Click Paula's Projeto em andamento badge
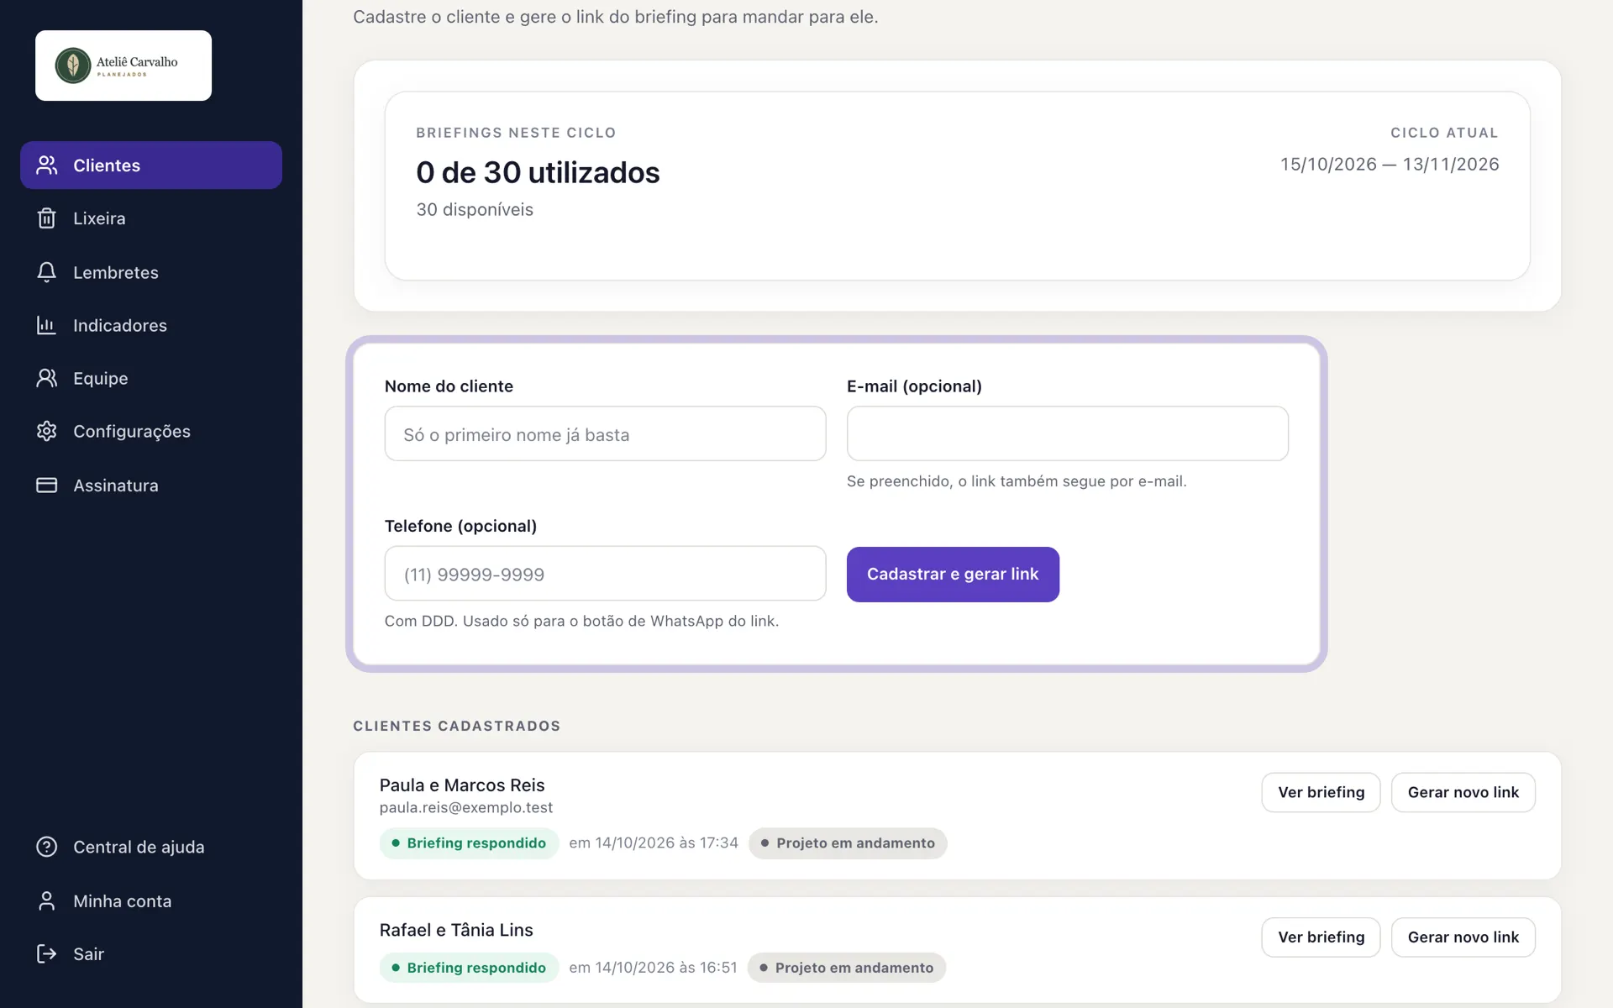 tap(848, 843)
